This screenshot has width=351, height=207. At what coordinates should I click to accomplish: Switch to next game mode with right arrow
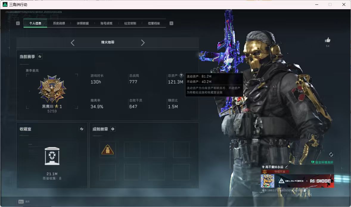143,43
